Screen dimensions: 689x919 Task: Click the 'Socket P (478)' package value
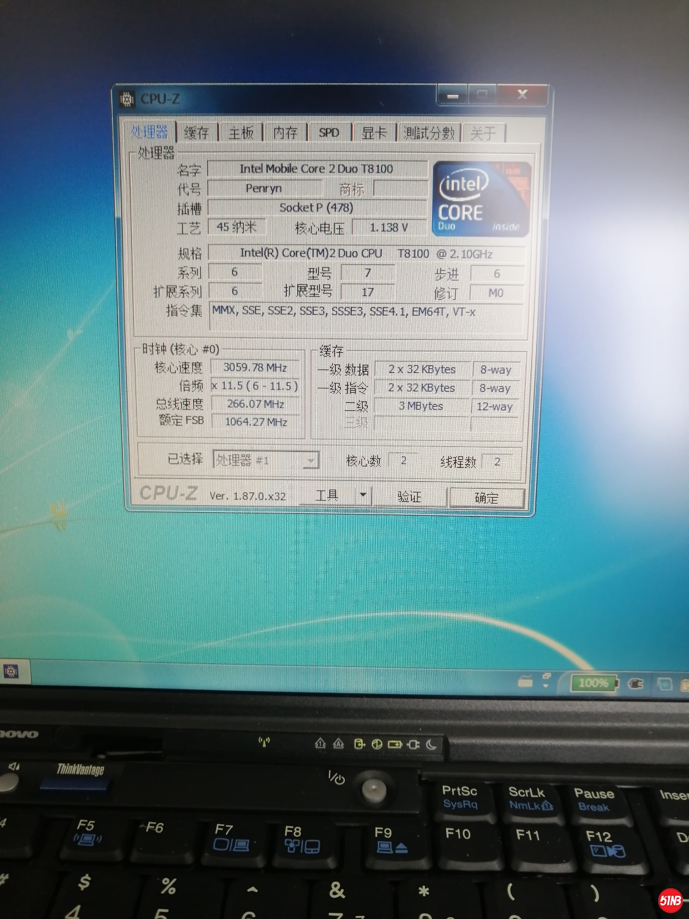[317, 208]
